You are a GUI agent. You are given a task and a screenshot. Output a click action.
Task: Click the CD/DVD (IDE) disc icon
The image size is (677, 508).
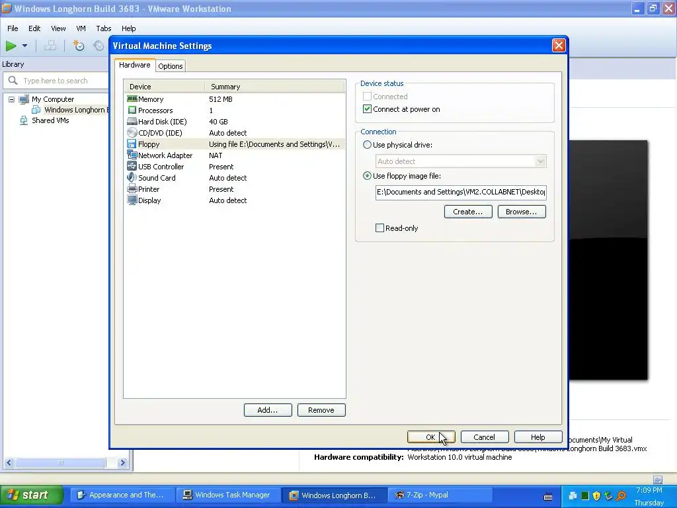coord(132,132)
